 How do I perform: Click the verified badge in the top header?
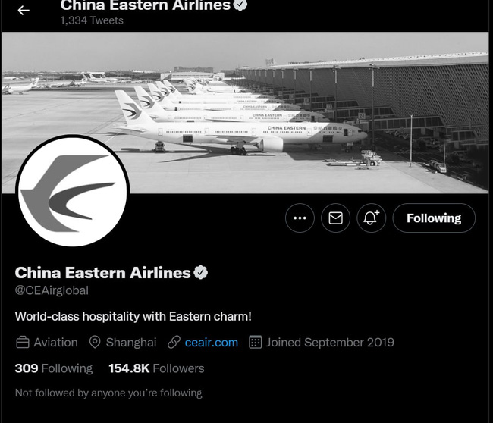(240, 5)
